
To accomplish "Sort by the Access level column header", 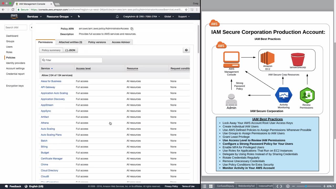I will [x=83, y=69].
